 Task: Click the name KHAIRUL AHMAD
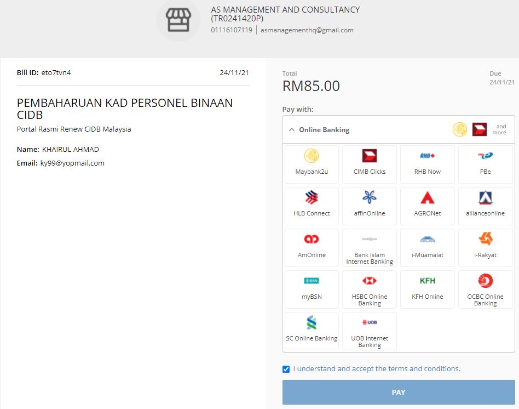tap(71, 150)
